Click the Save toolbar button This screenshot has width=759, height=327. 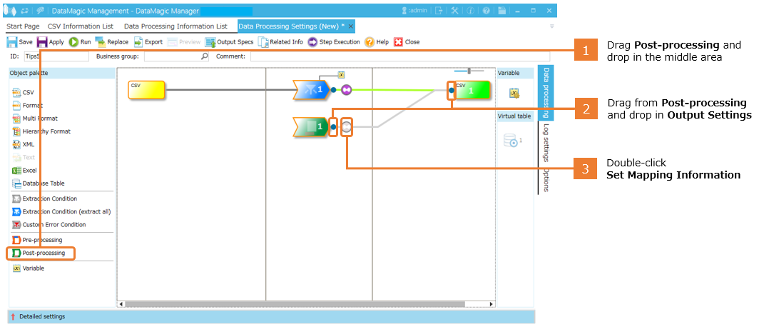tap(19, 42)
